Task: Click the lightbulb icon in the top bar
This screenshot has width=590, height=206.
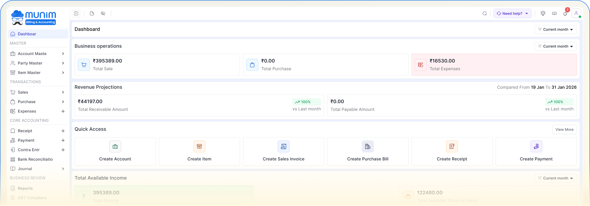Action: [x=543, y=14]
